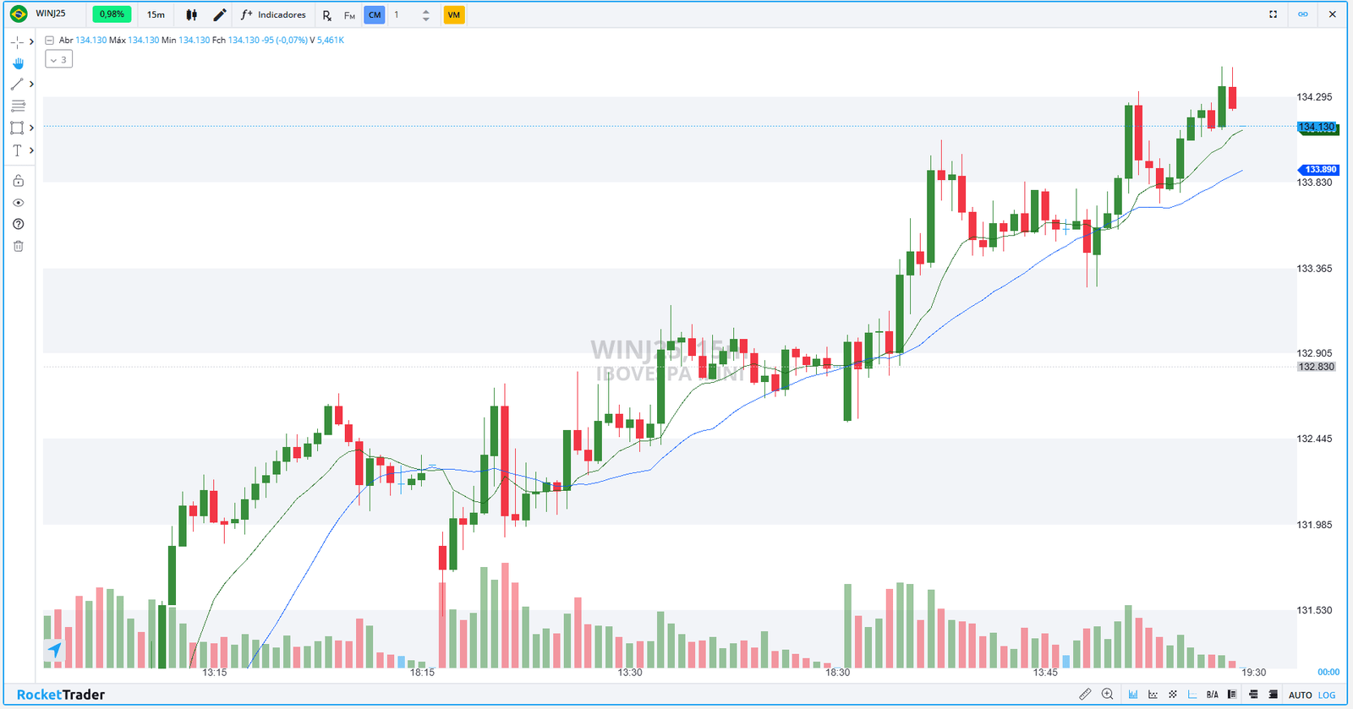1353x709 pixels.
Task: Toggle the eye visibility icon in sidebar
Action: (x=18, y=202)
